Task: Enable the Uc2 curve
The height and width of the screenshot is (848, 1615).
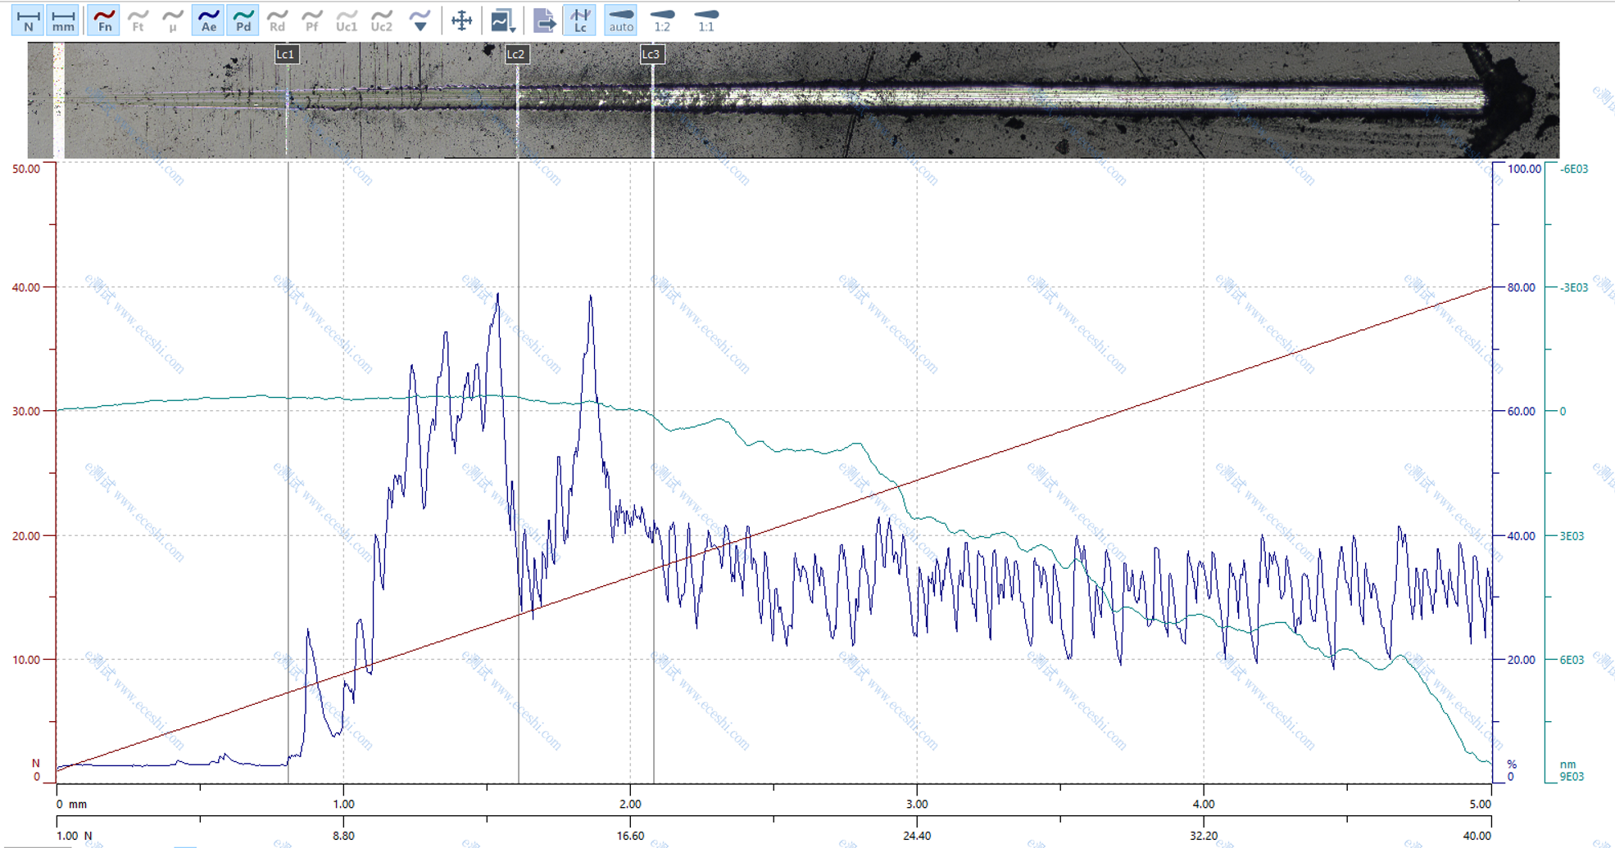Action: click(381, 20)
